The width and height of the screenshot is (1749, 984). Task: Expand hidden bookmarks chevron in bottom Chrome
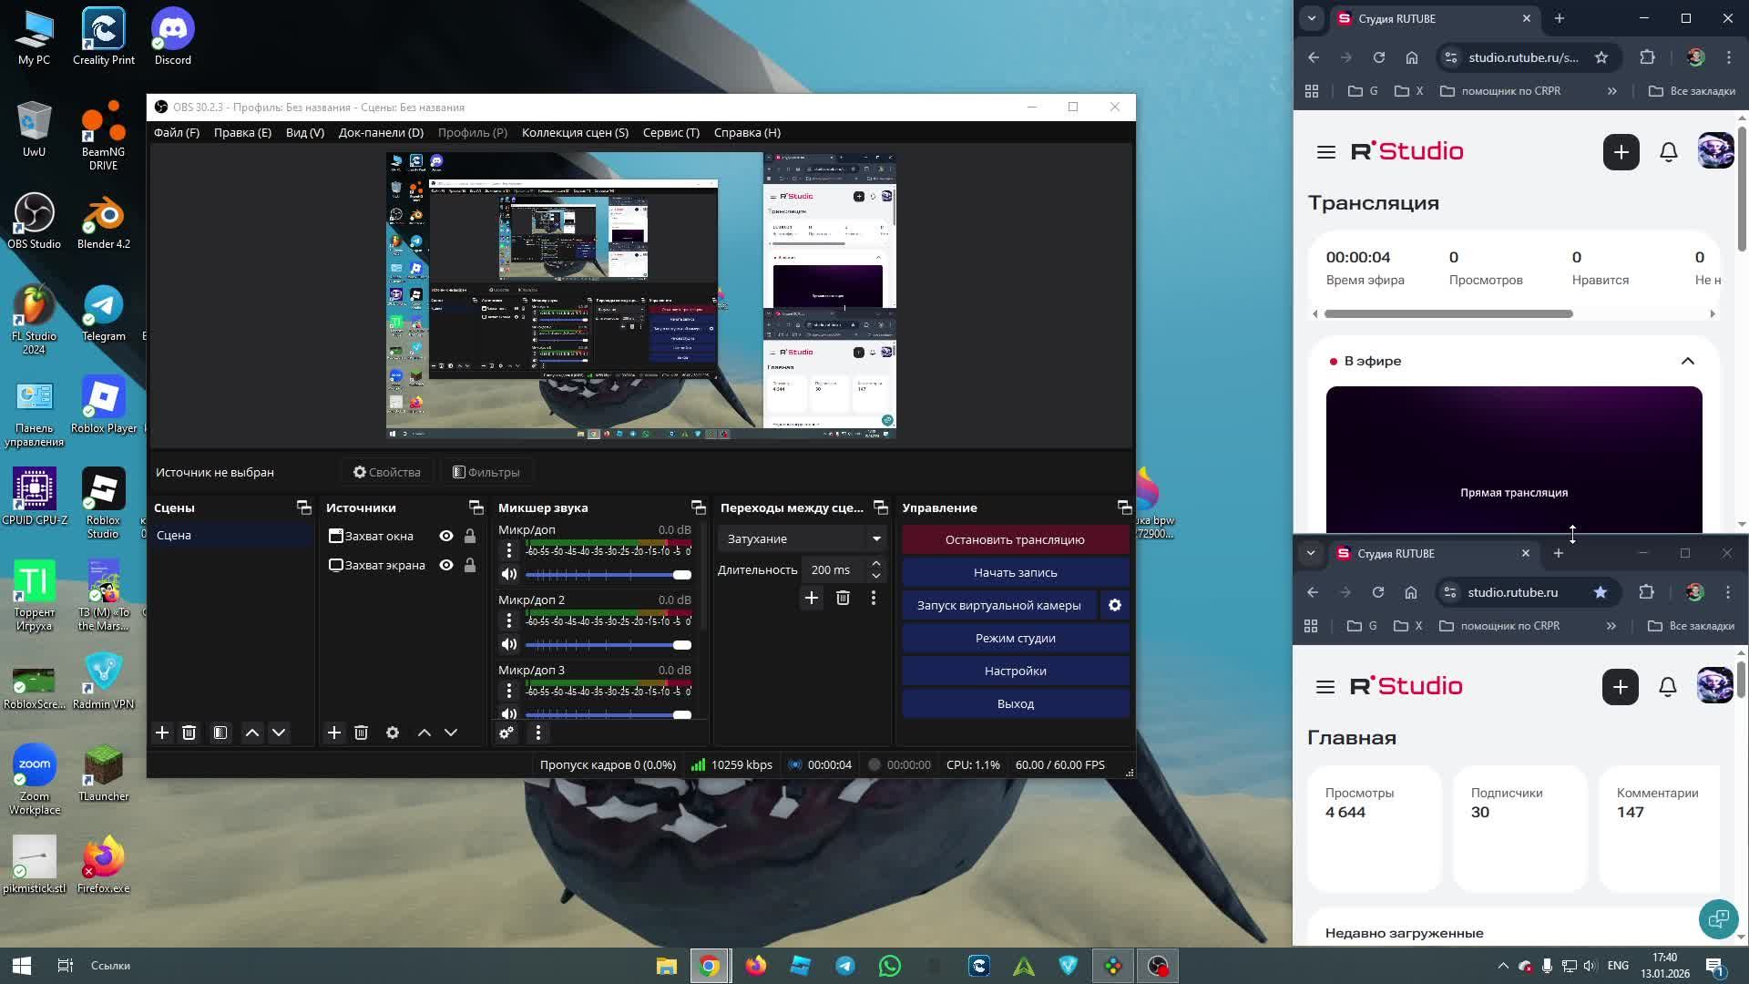pos(1611,626)
